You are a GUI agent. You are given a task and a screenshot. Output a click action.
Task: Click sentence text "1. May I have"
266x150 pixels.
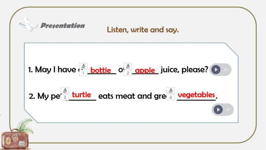point(52,70)
